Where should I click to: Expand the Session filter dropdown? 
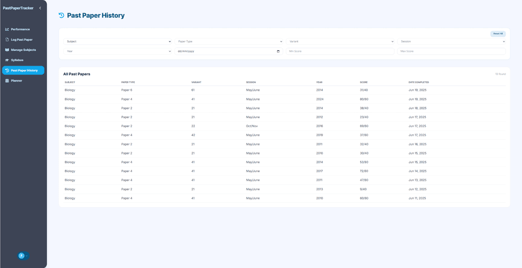[451, 42]
